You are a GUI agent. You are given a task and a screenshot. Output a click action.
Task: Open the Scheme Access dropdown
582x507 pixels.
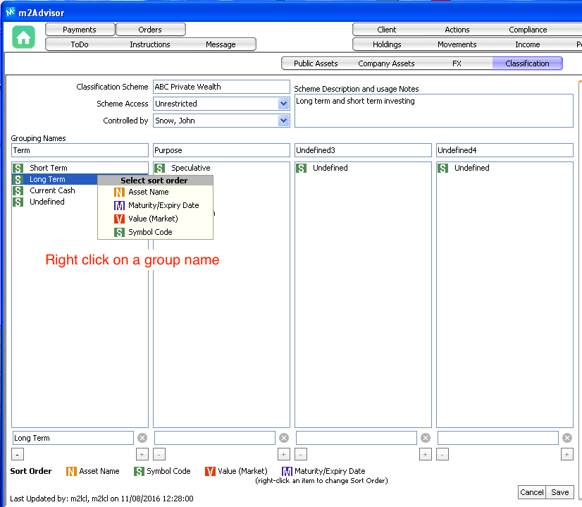point(283,104)
